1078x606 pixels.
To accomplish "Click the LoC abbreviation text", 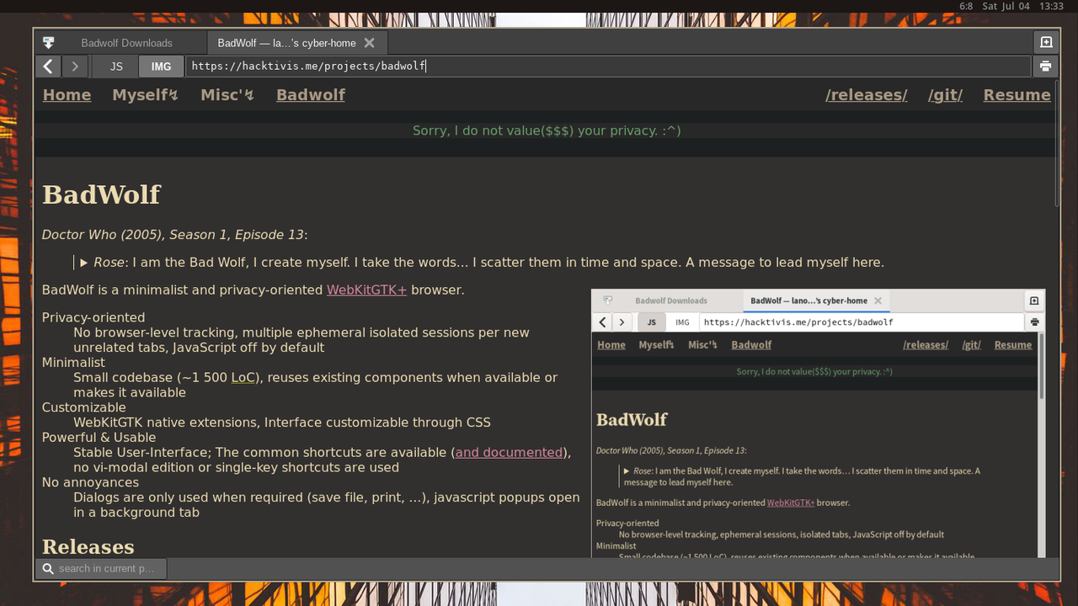I will pos(243,378).
